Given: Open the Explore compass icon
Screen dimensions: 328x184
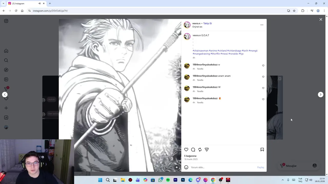Looking at the screenshot, I should (x=6, y=70).
